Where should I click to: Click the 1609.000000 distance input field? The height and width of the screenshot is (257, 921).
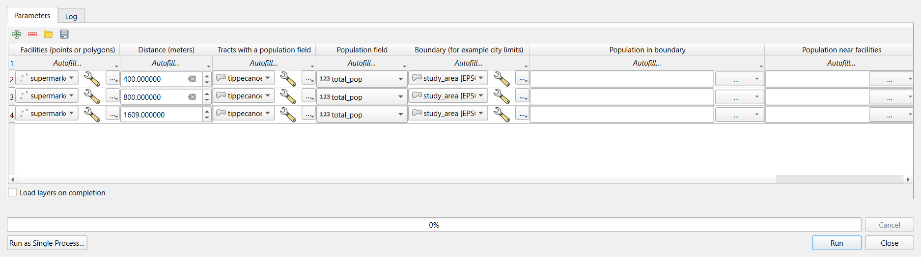point(162,115)
